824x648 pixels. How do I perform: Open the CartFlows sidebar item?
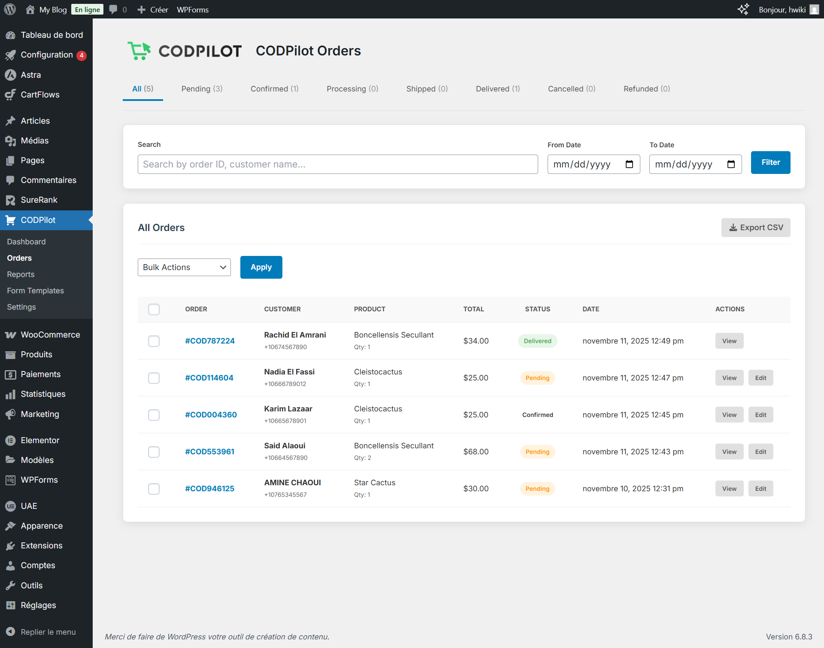point(40,94)
